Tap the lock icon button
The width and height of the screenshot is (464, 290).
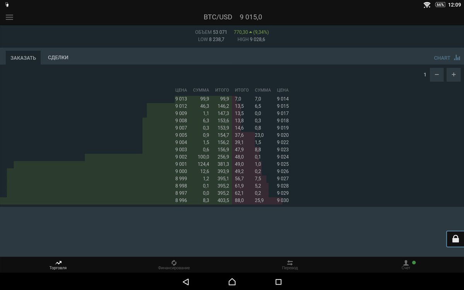click(455, 239)
